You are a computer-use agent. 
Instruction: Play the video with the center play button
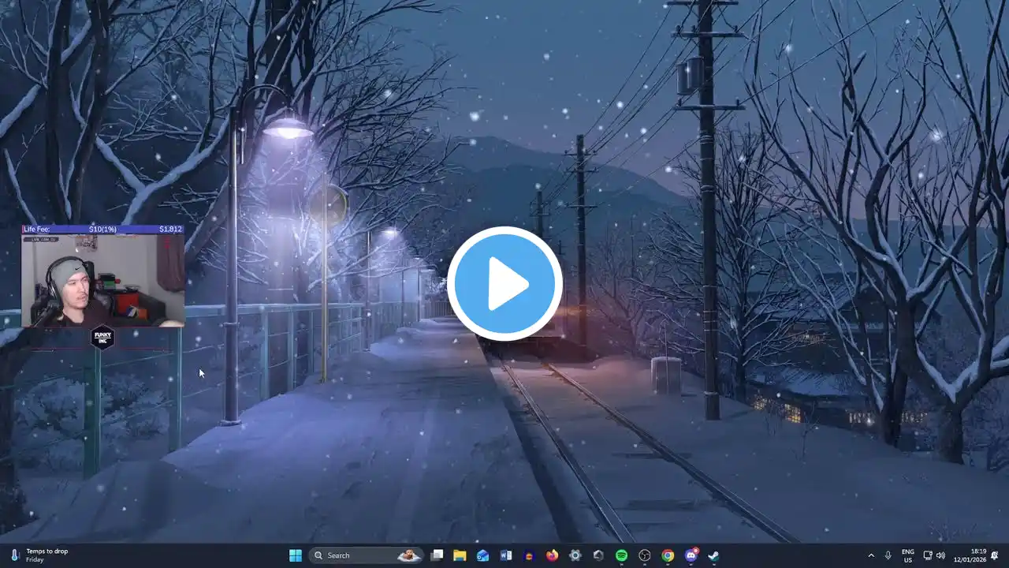(504, 284)
